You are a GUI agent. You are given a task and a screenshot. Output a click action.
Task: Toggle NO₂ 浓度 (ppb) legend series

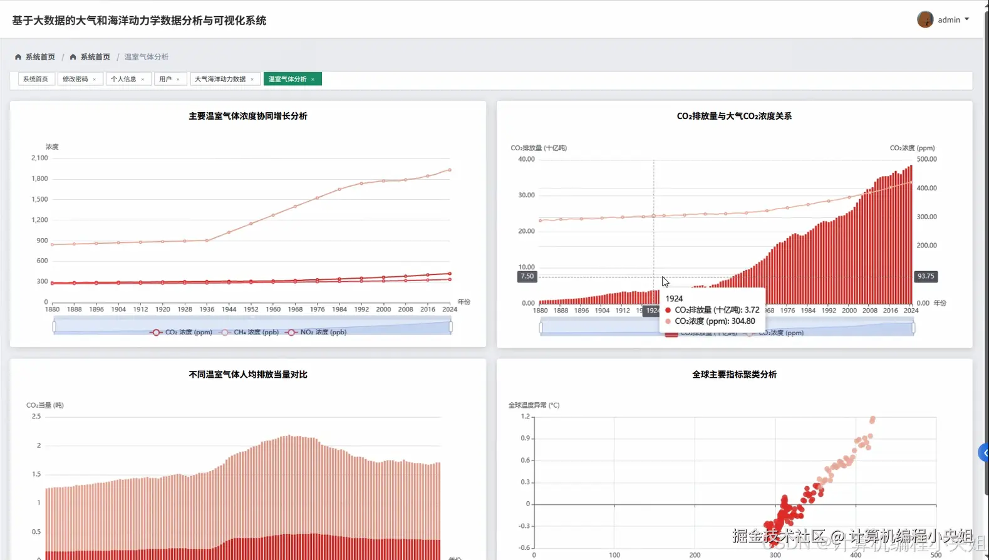coord(316,333)
